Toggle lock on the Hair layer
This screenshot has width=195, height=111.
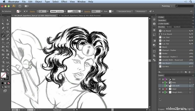163,79
